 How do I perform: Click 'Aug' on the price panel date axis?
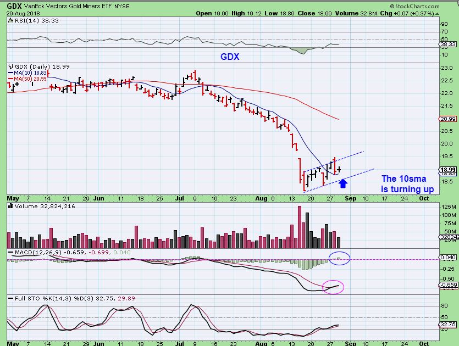pyautogui.click(x=261, y=198)
